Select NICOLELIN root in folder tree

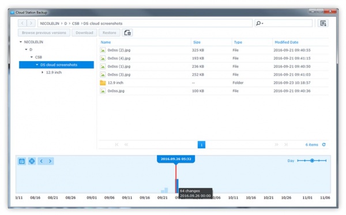33,42
